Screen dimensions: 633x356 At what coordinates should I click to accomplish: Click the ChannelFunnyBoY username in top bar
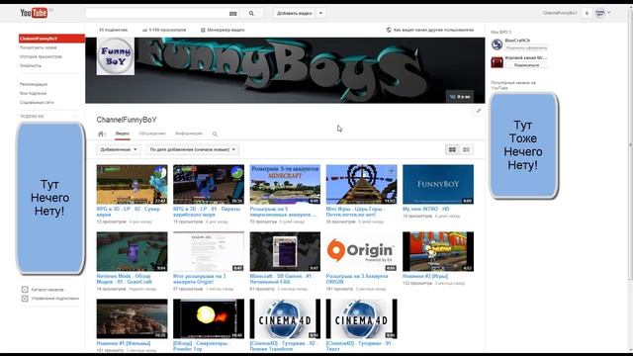click(x=560, y=13)
